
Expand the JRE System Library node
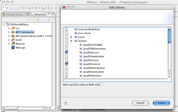(9, 36)
